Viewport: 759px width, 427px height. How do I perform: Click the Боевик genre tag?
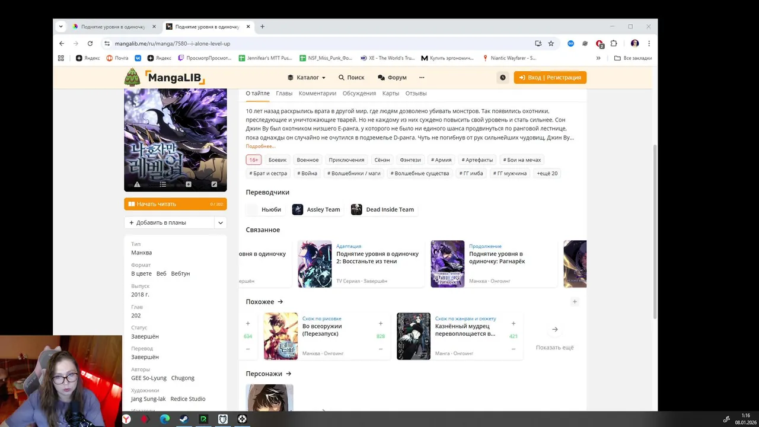(278, 160)
